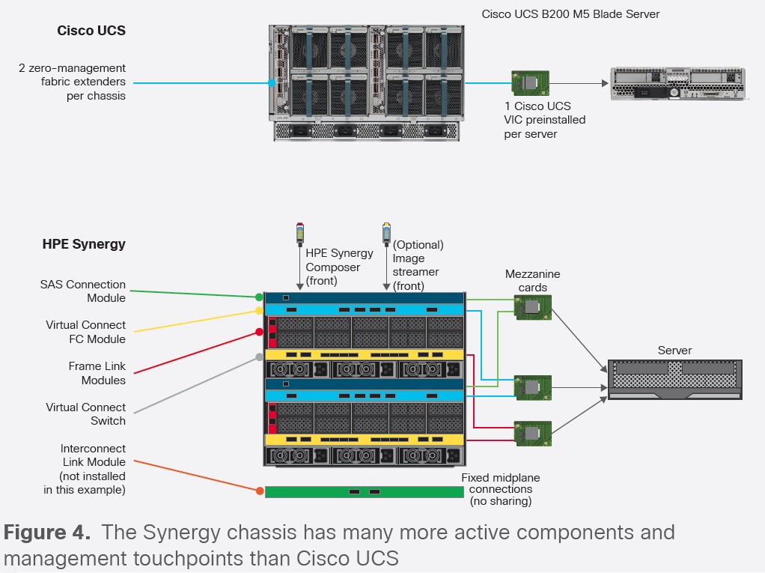Select the "Server" label above the HPE server
Screen dimensions: 765x573
674,351
